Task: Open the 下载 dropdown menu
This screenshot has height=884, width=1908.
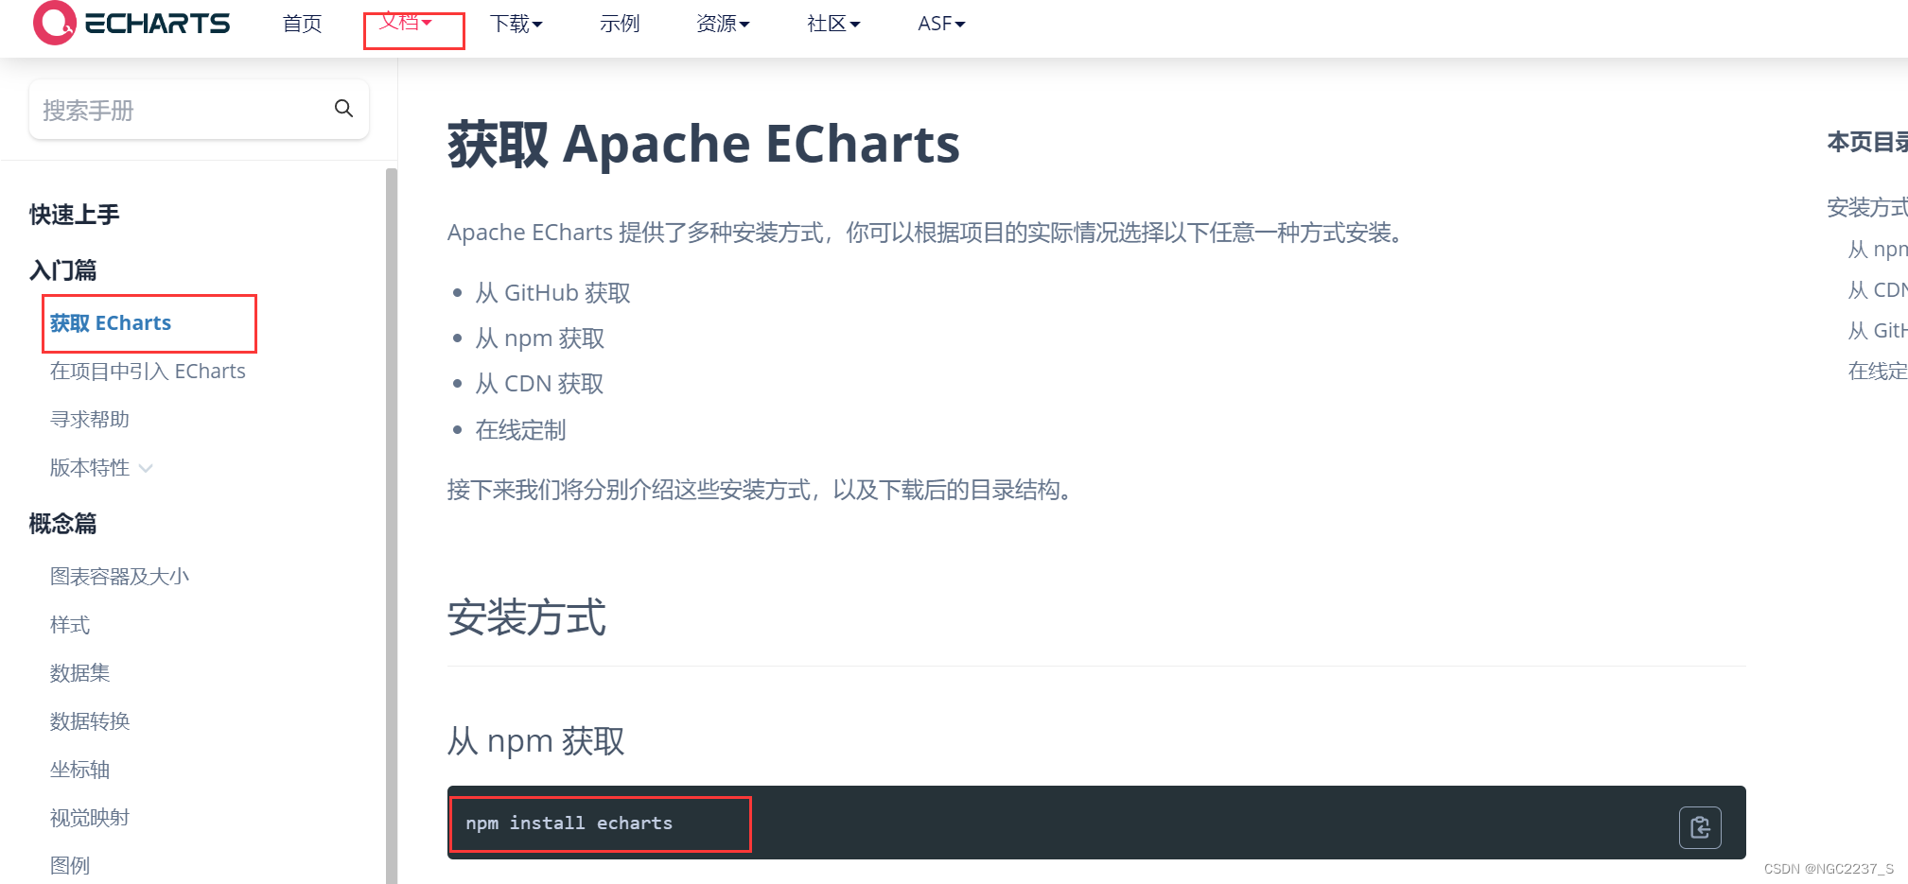Action: 516,23
